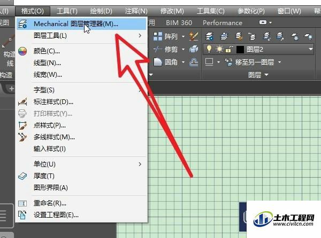
Task: Expand the 字型(S) submenu
Action: pyautogui.click(x=81, y=90)
